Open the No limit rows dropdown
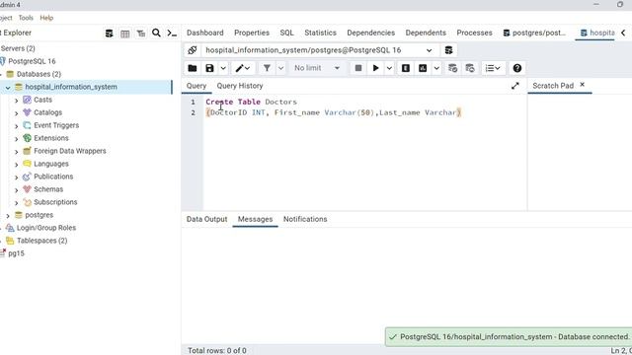This screenshot has height=355, width=632. point(317,68)
